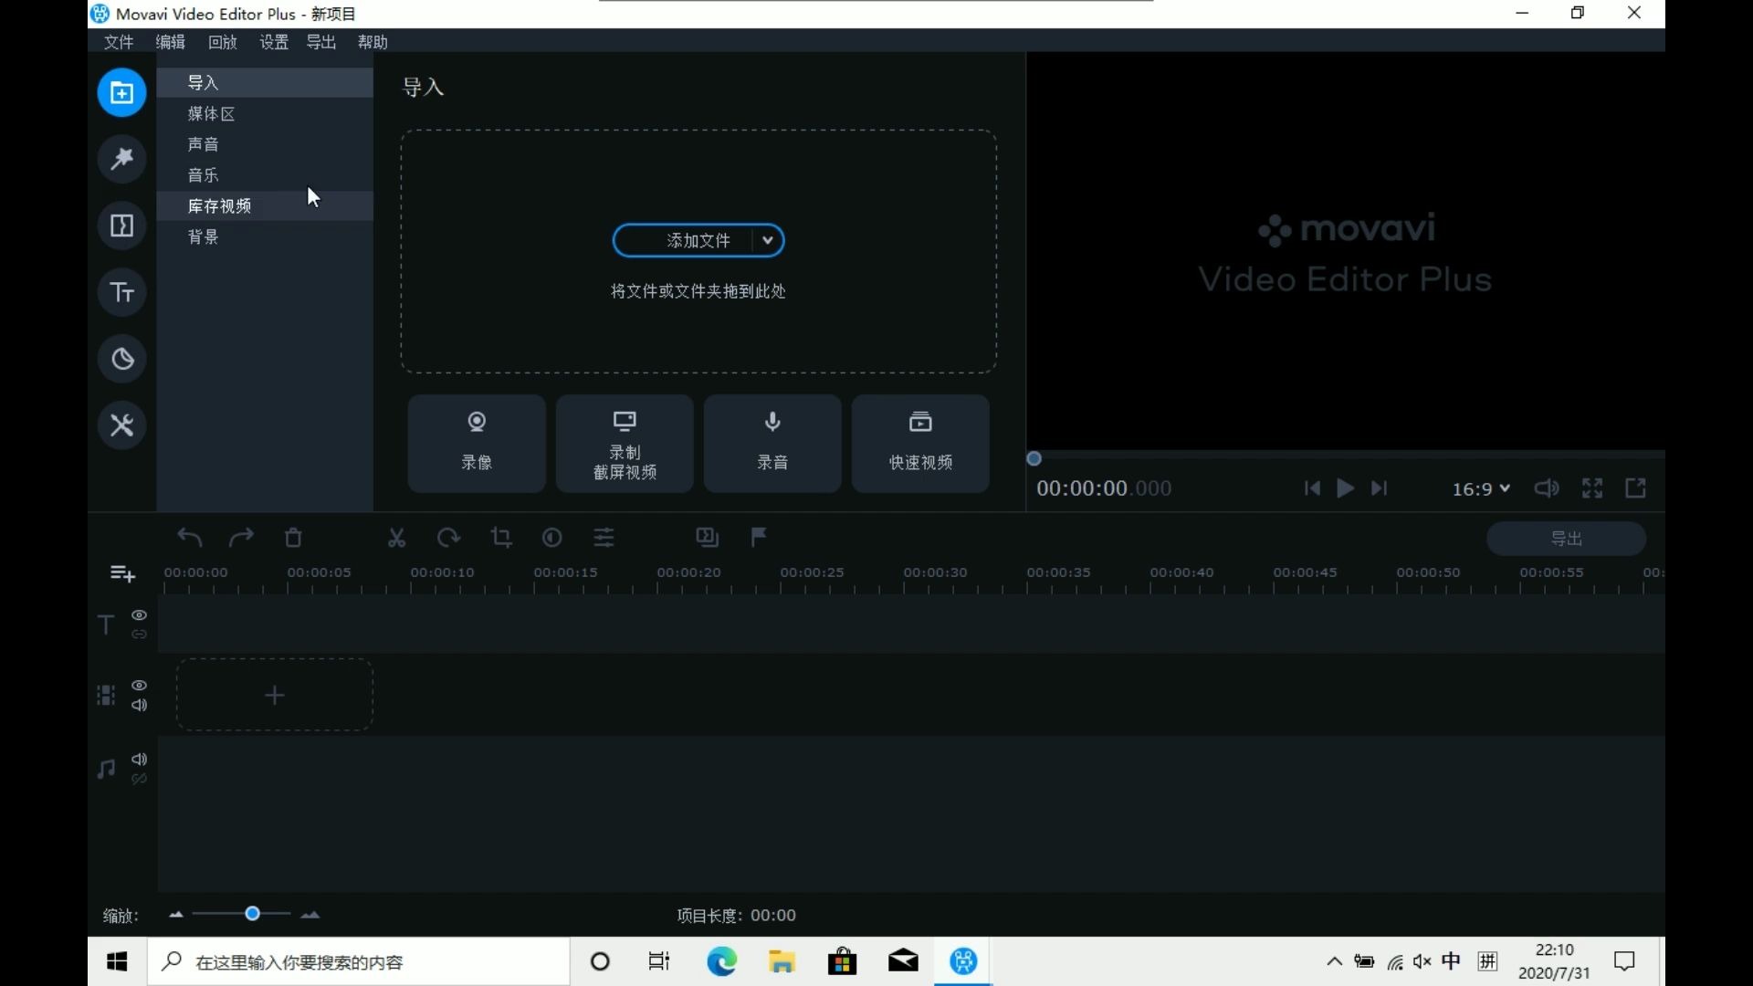Screen dimensions: 1753x986
Task: Mute the audio track speaker
Action: (x=139, y=760)
